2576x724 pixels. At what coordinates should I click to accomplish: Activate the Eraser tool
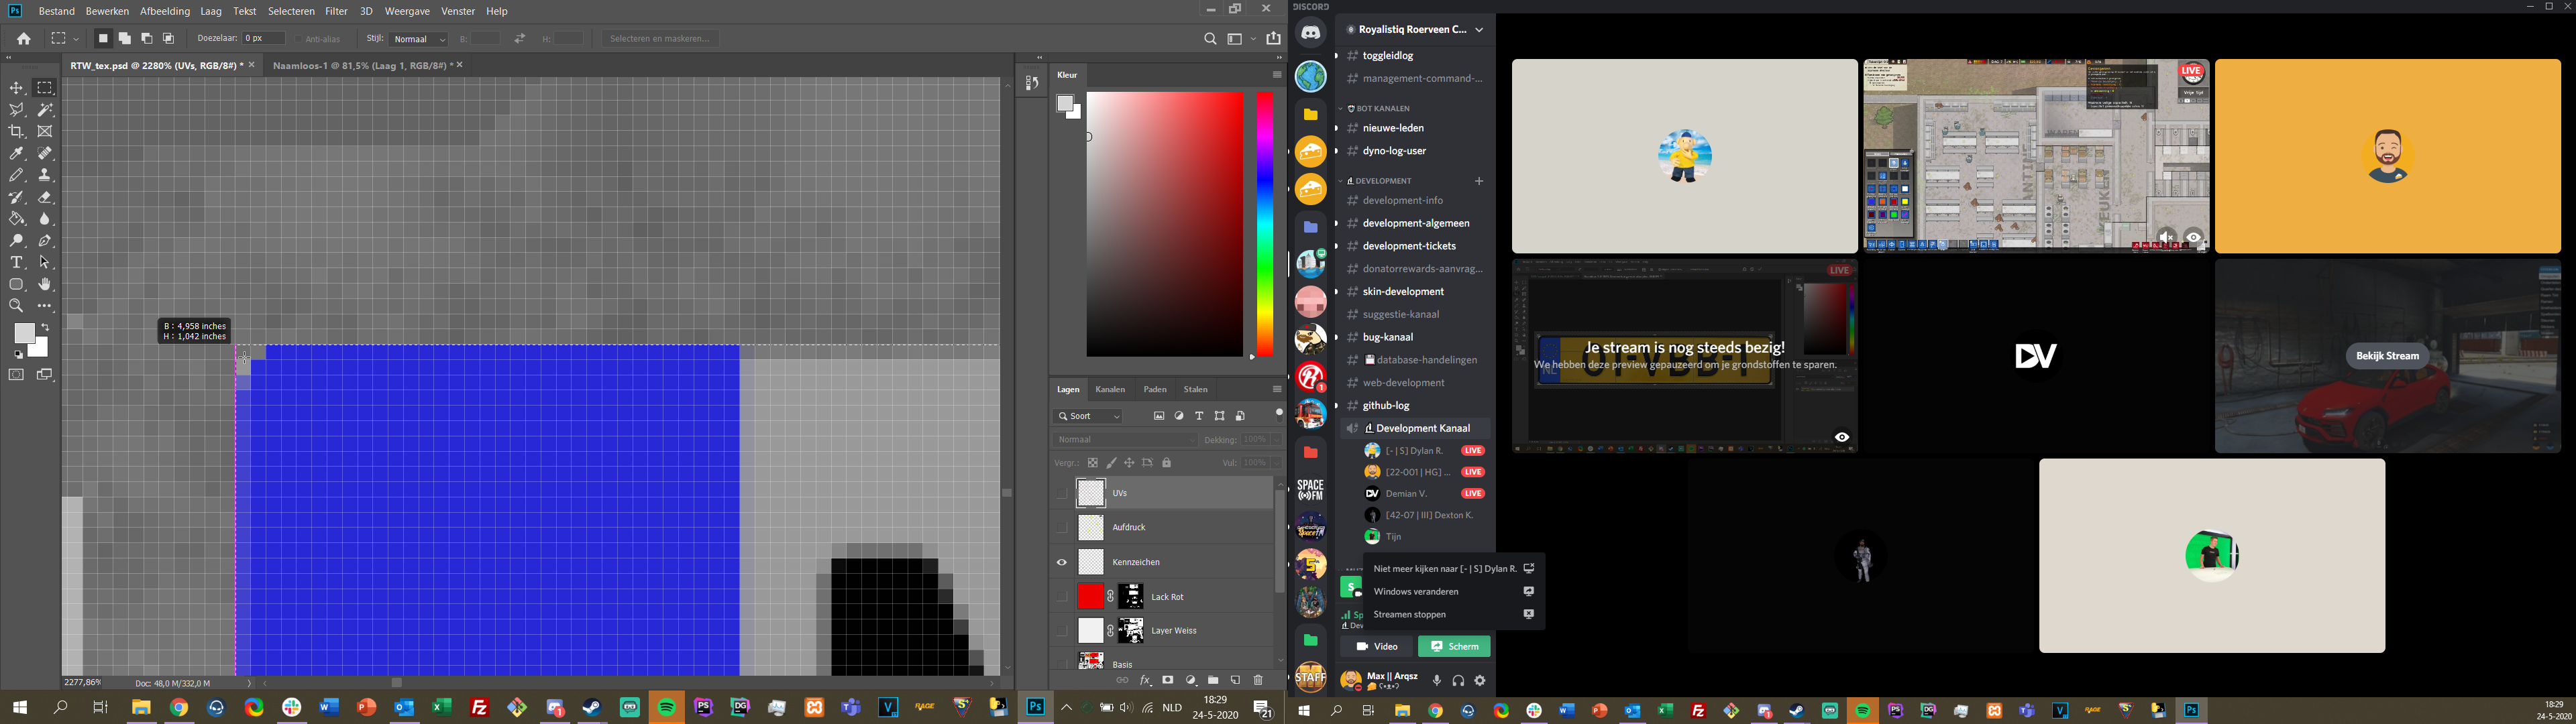click(x=45, y=197)
